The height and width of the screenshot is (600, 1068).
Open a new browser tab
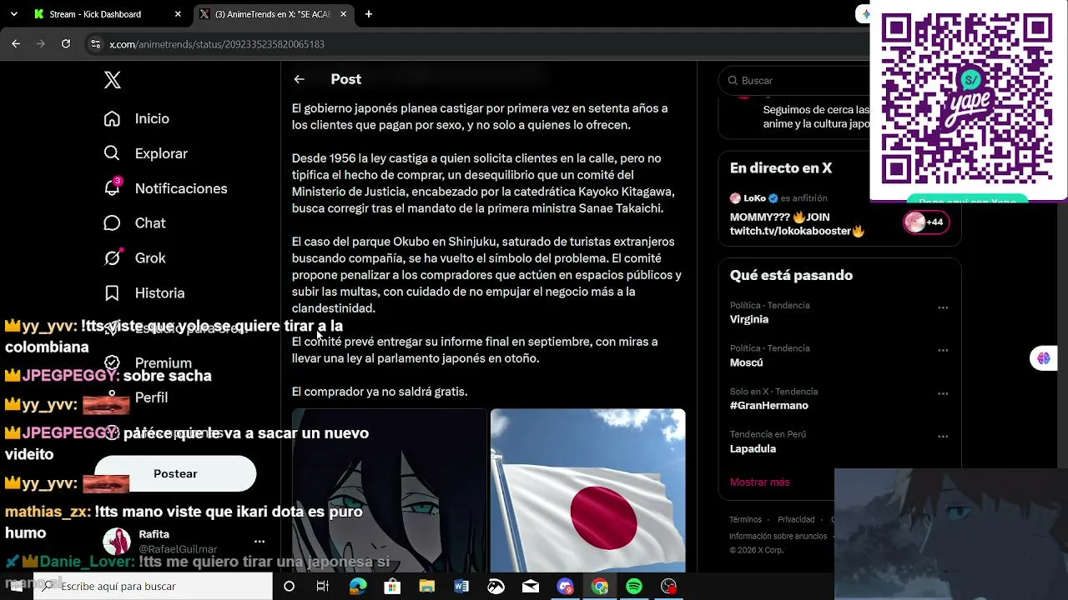369,14
